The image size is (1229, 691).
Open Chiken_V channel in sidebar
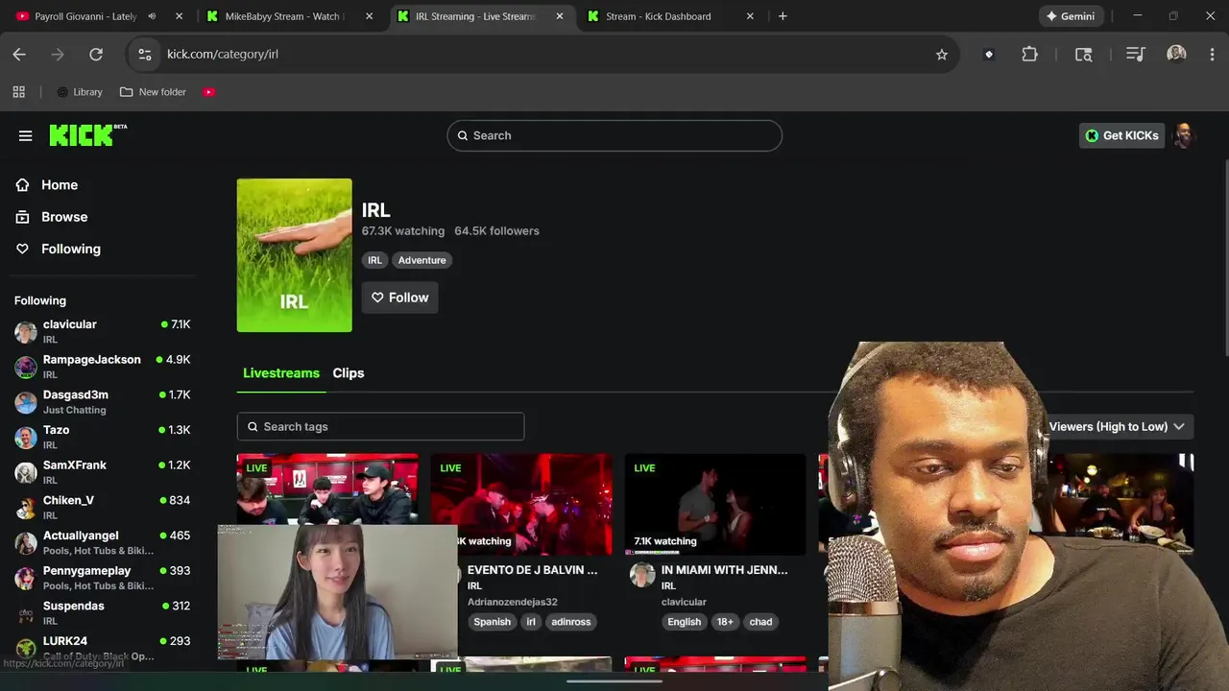pos(102,507)
